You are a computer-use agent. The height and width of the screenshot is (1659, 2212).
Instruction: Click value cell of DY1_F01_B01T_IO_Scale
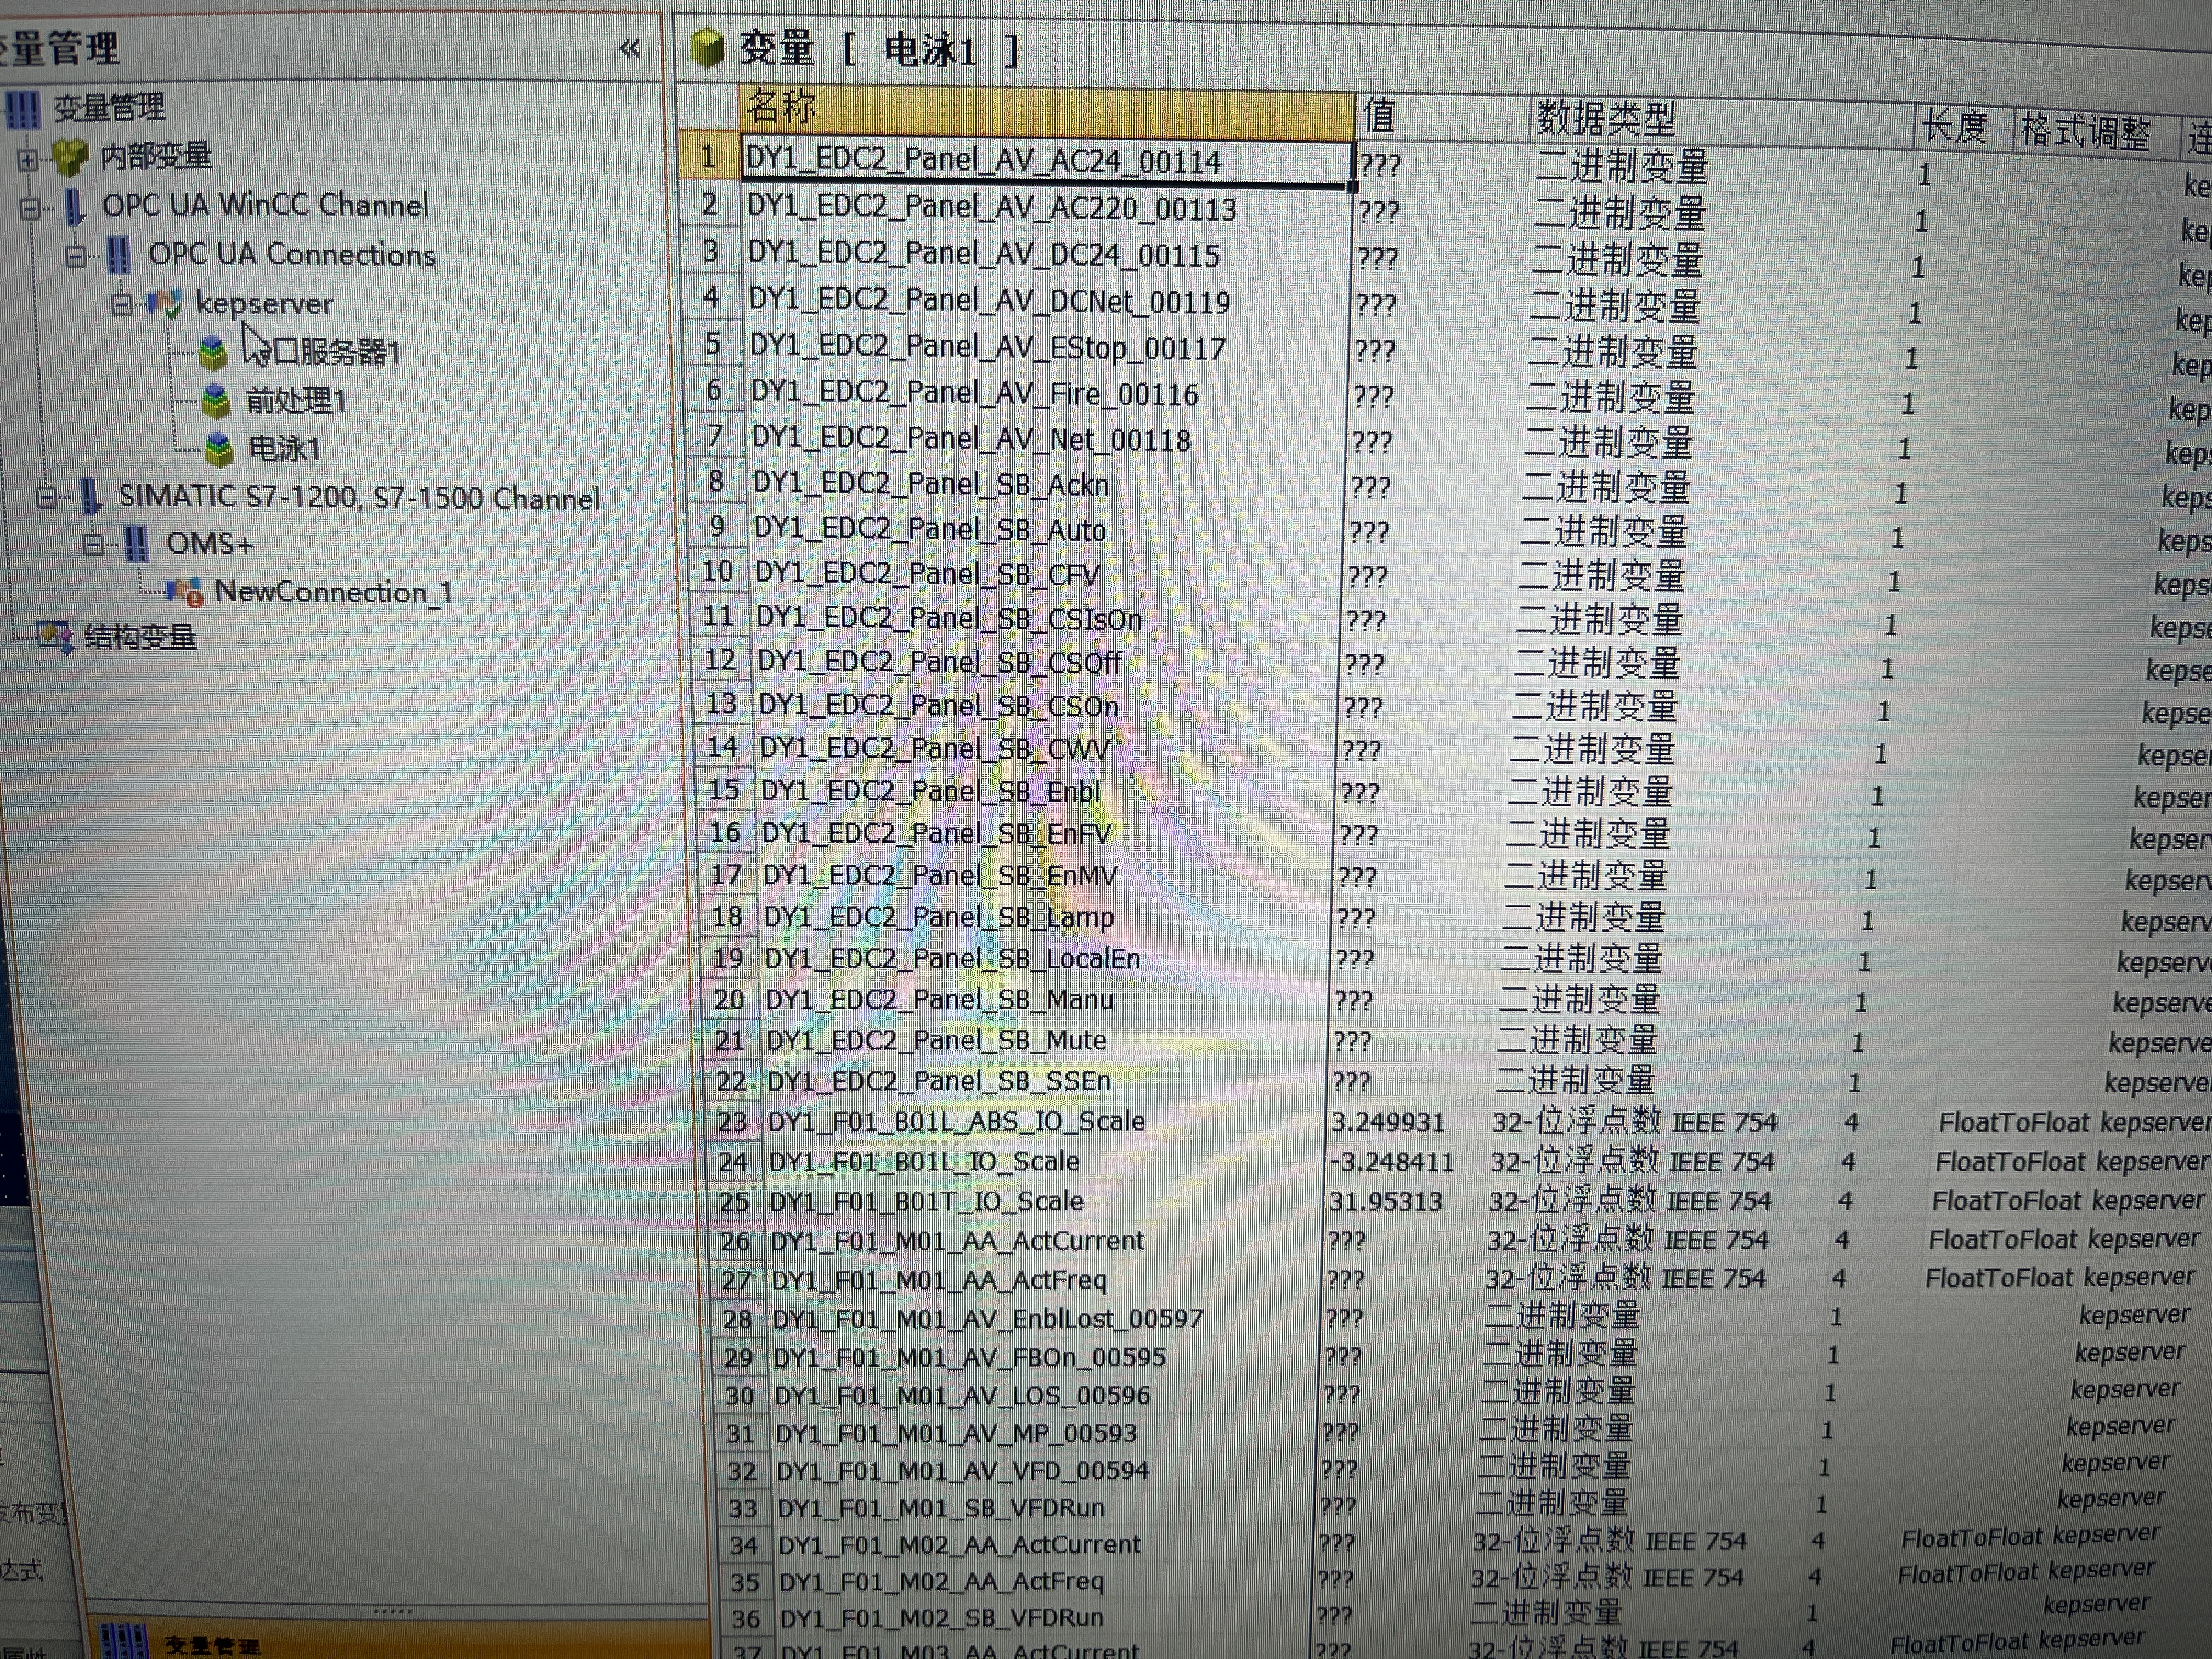tap(1386, 1201)
